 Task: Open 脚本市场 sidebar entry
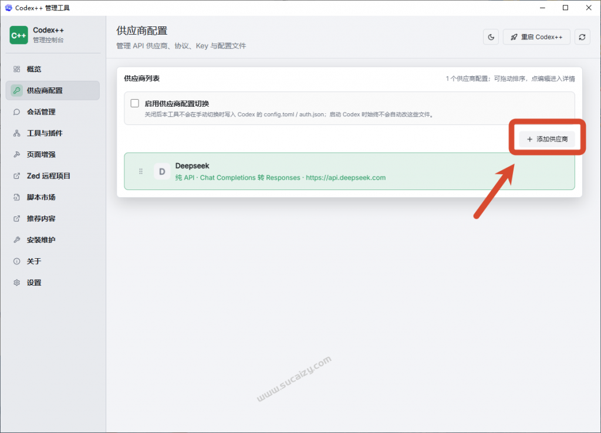click(x=52, y=197)
